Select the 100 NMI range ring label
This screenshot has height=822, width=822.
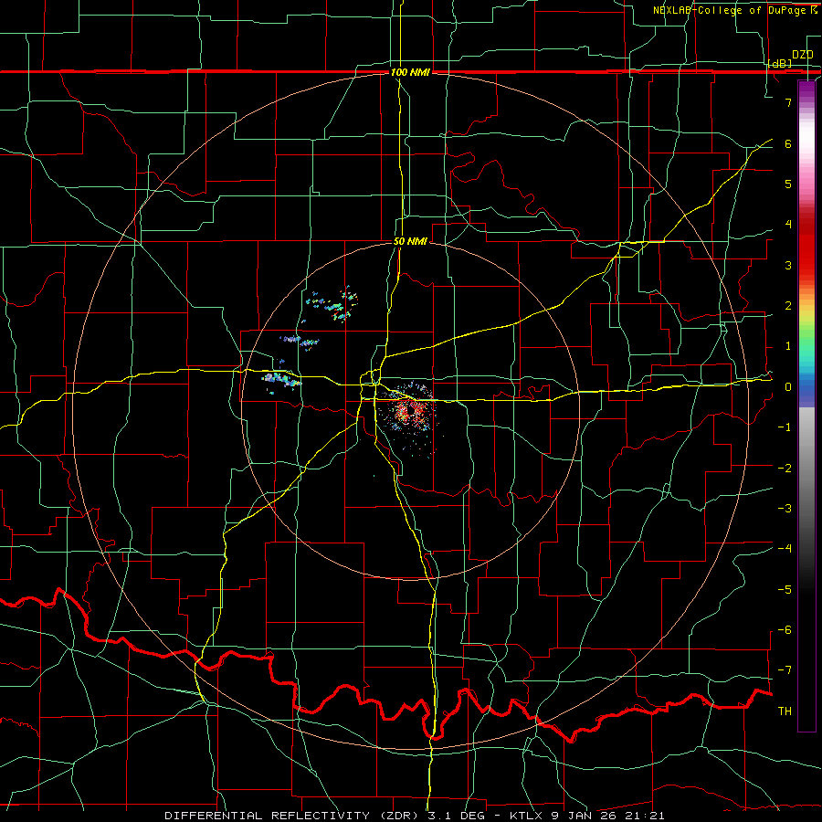pyautogui.click(x=410, y=72)
